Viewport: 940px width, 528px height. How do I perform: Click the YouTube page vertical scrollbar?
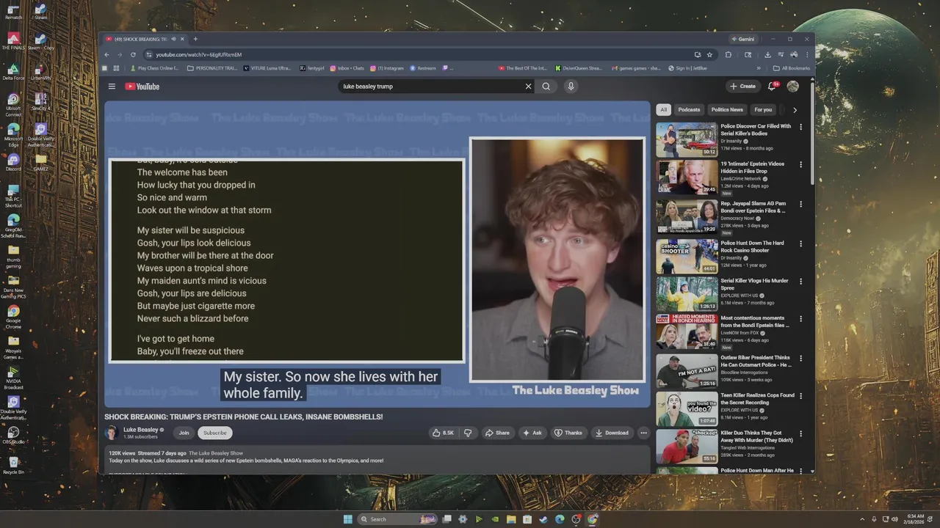pyautogui.click(x=812, y=132)
